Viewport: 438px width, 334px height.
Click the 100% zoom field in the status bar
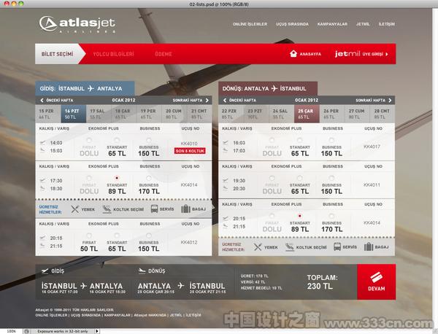pyautogui.click(x=11, y=331)
